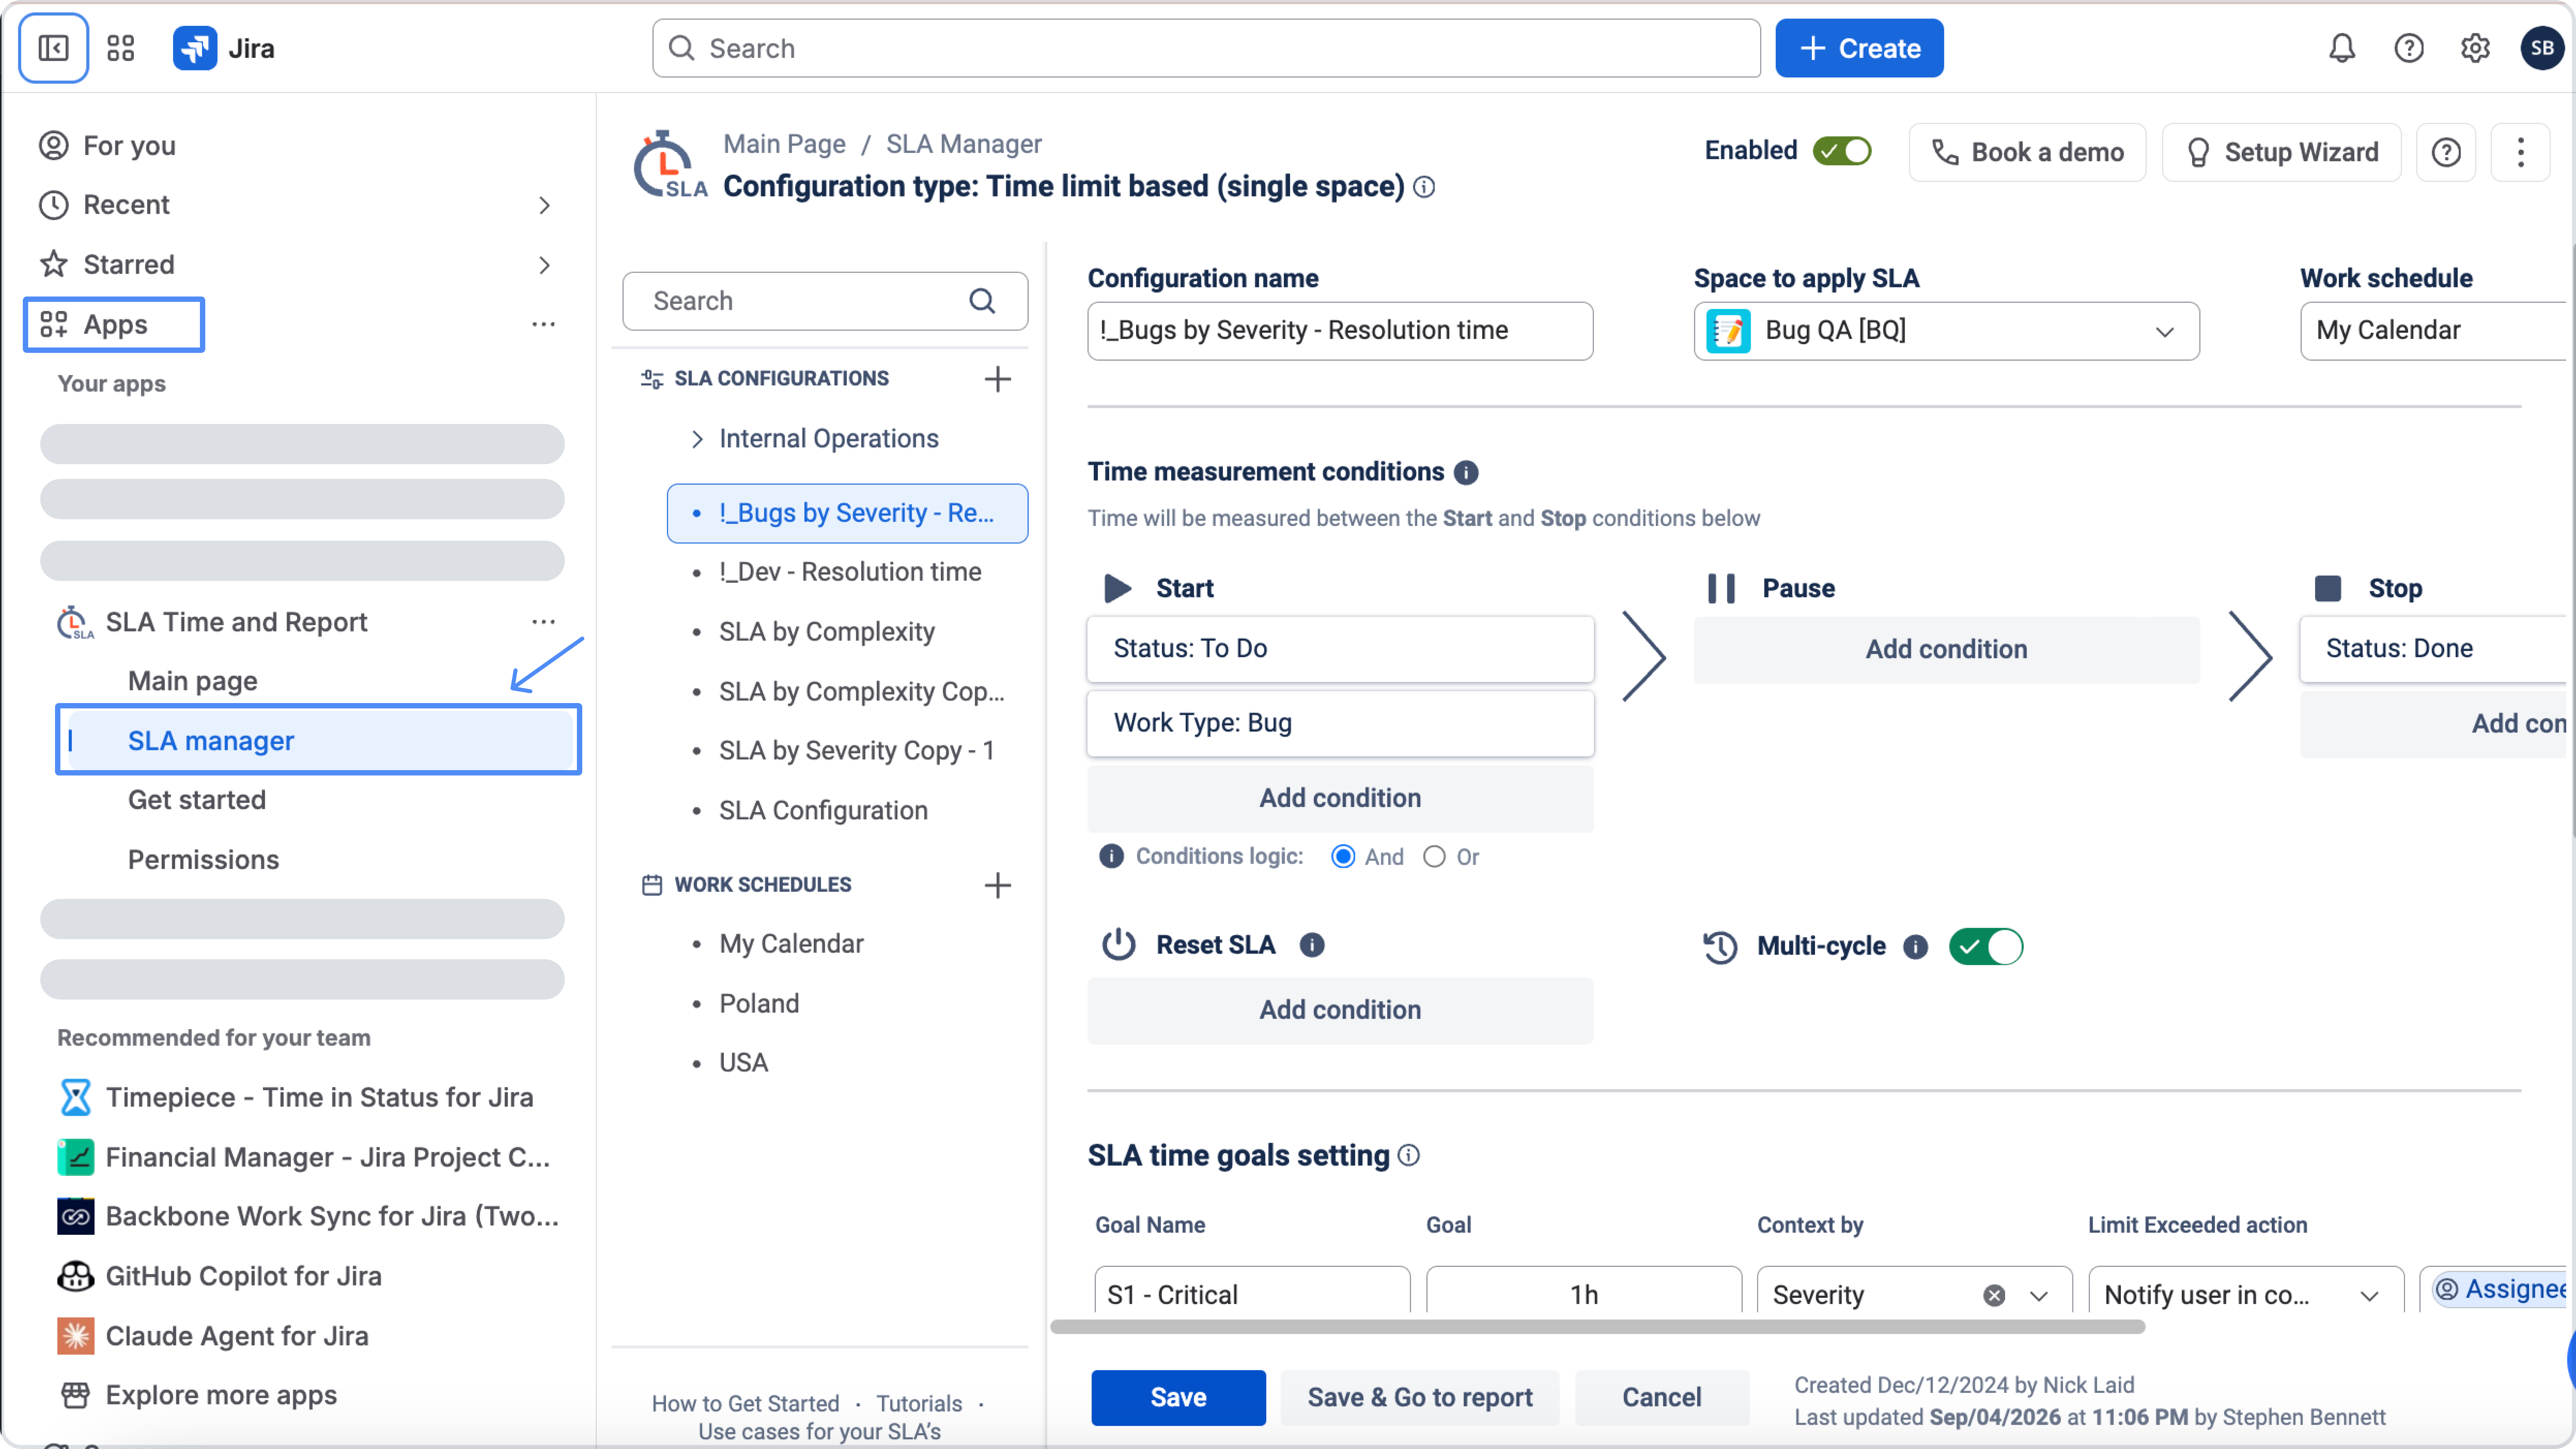Screen dimensions: 2576x1449
Task: Open the three-dot more options menu
Action: [2520, 152]
